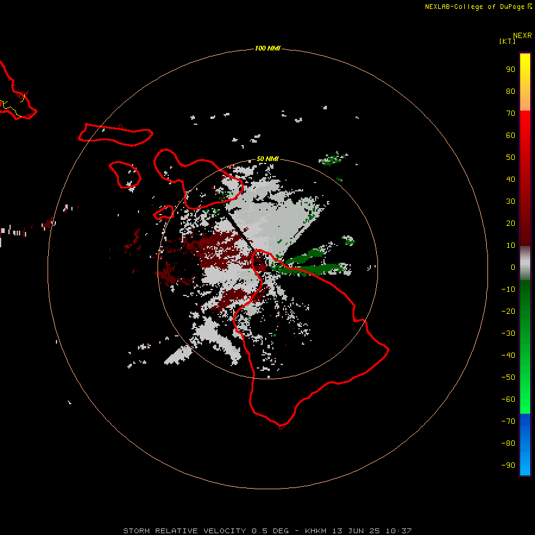Click the 60 value on velocity scale
Viewport: 535px width, 535px height.
(511, 136)
